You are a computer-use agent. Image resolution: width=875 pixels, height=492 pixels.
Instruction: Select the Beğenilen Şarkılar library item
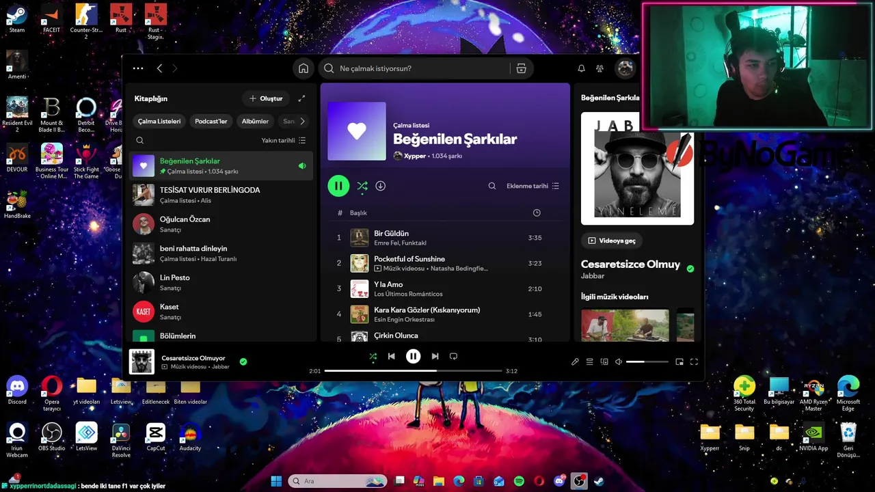(221, 166)
